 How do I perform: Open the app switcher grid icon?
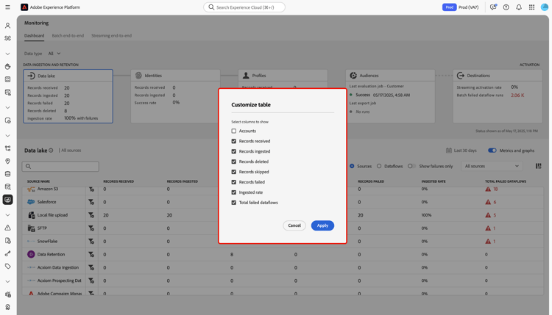531,7
